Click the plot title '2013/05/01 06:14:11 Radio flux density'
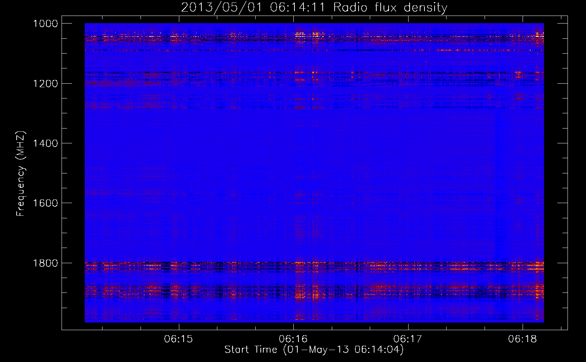586x362 pixels. [314, 8]
